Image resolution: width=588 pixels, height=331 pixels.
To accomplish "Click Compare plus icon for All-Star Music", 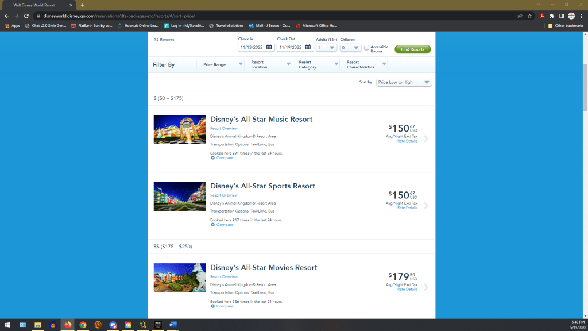I will 213,158.
